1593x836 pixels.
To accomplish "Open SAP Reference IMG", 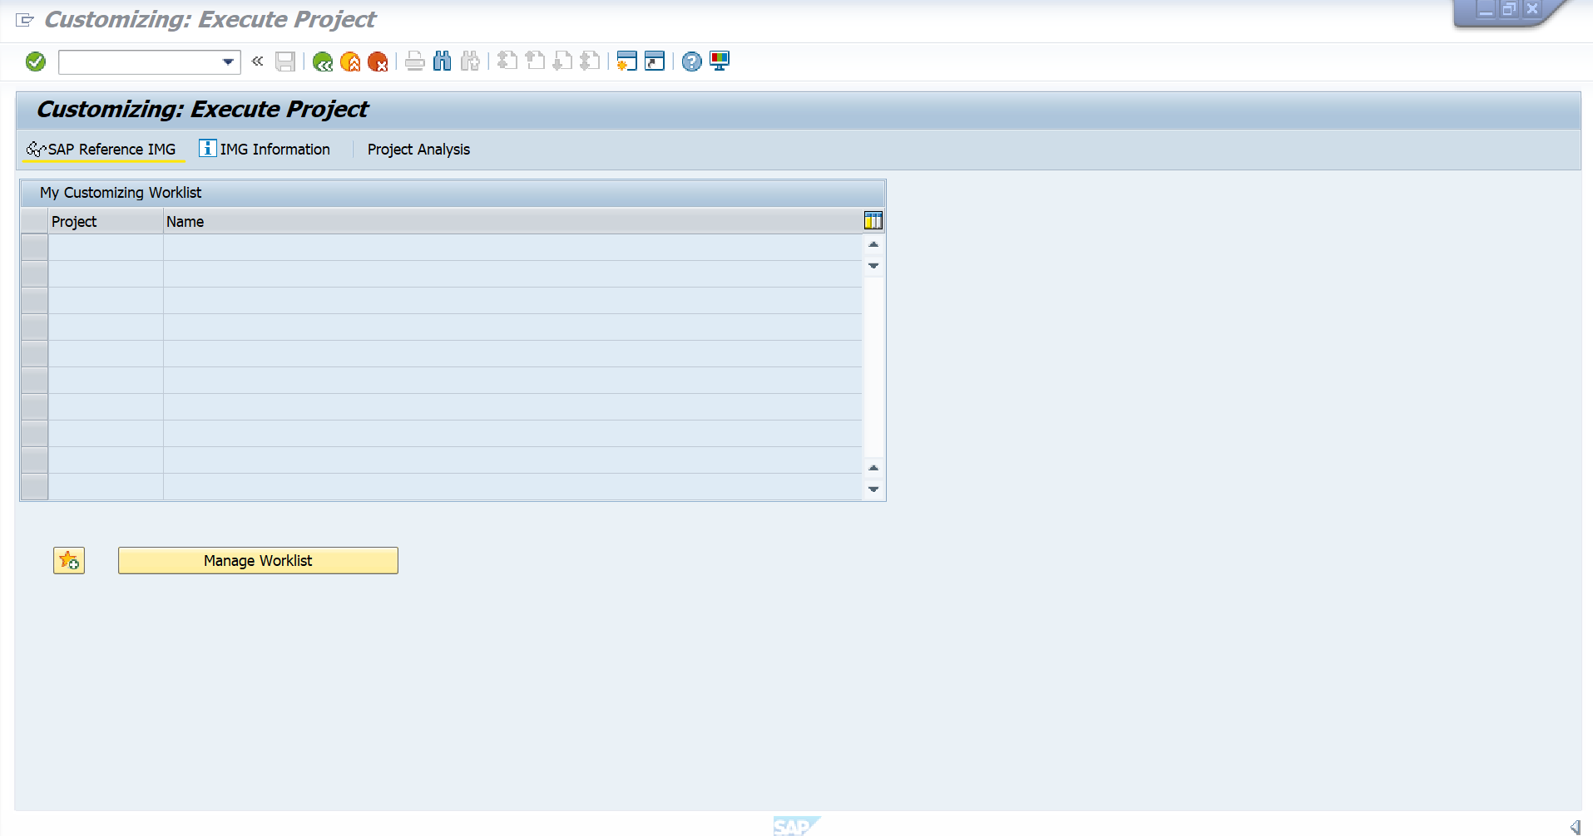I will [102, 150].
